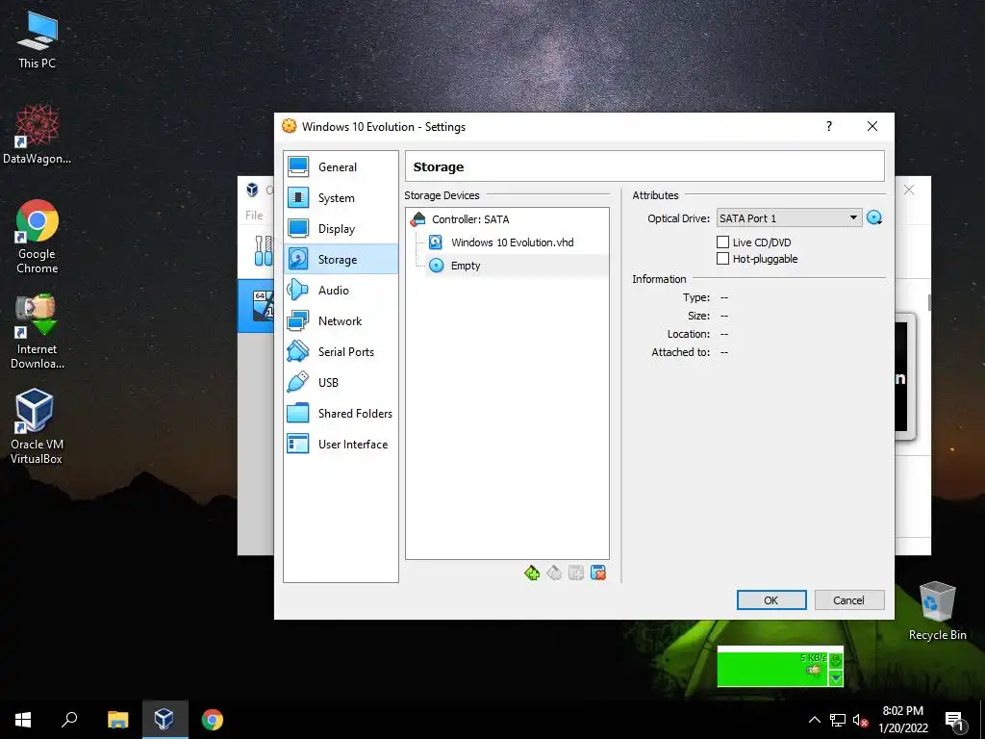The image size is (985, 739).
Task: Click the choose virtual optical disk icon
Action: tap(874, 218)
